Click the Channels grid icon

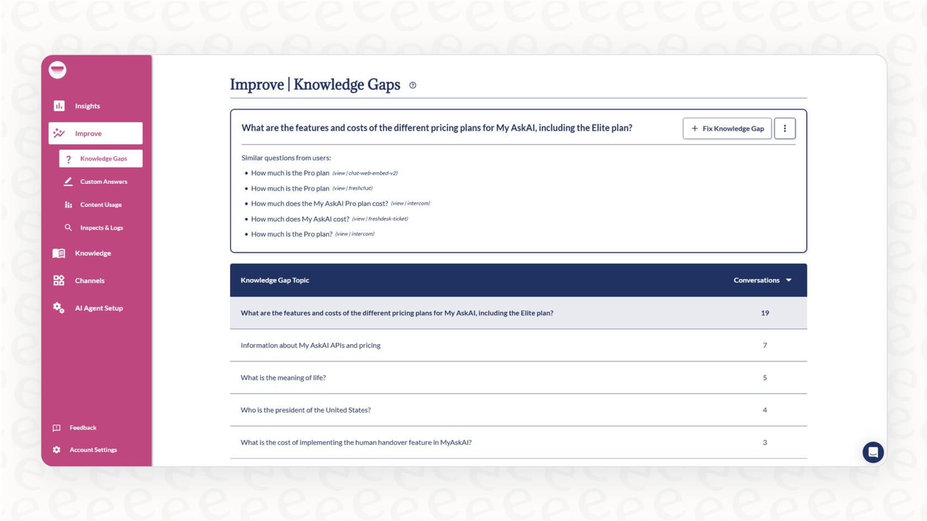[59, 281]
